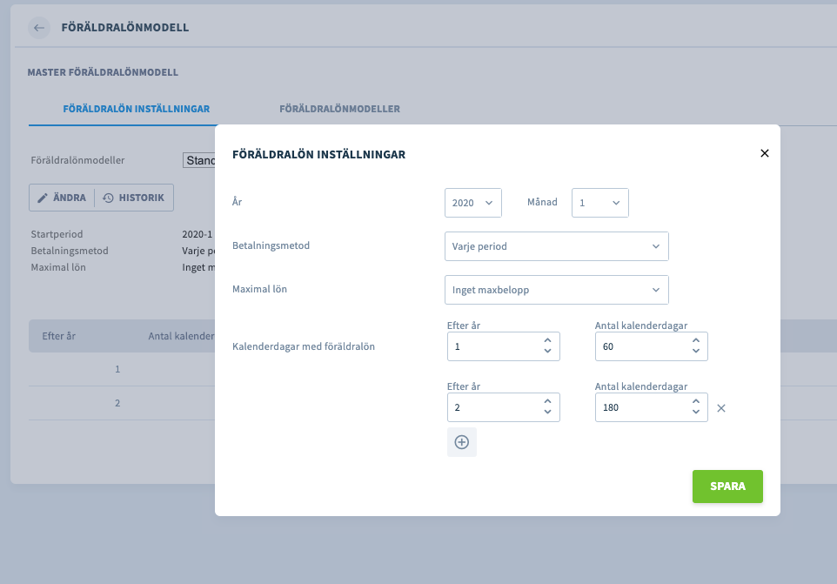The width and height of the screenshot is (837, 584).
Task: Decrease second Efter år value 2
Action: [x=547, y=413]
